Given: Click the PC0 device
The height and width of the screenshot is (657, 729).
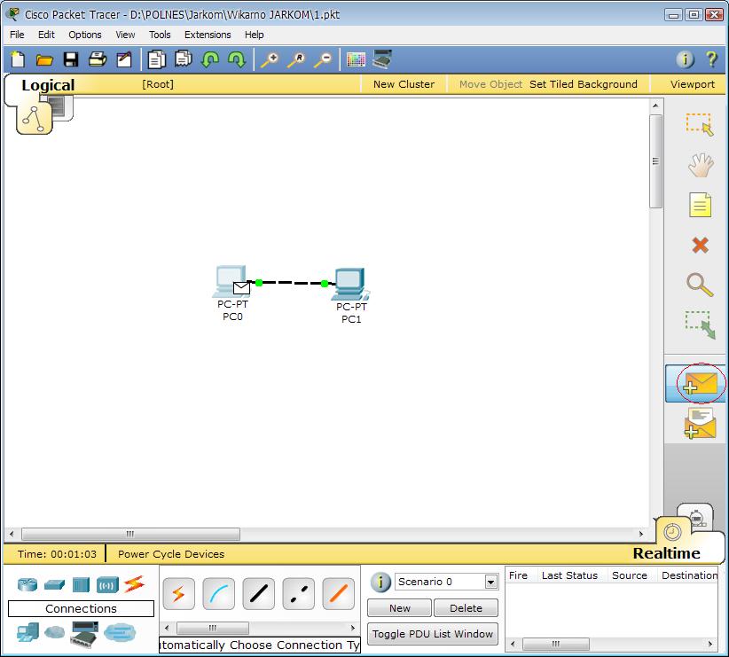Looking at the screenshot, I should (x=232, y=282).
